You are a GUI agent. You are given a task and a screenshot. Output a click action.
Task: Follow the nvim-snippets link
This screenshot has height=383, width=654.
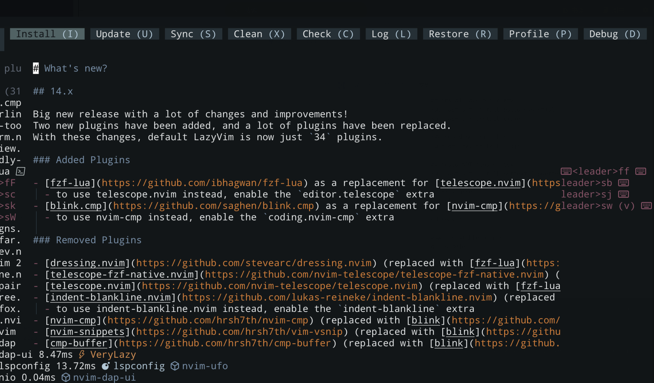coord(88,332)
